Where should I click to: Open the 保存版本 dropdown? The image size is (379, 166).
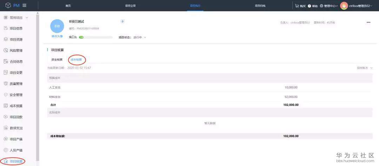365,68
